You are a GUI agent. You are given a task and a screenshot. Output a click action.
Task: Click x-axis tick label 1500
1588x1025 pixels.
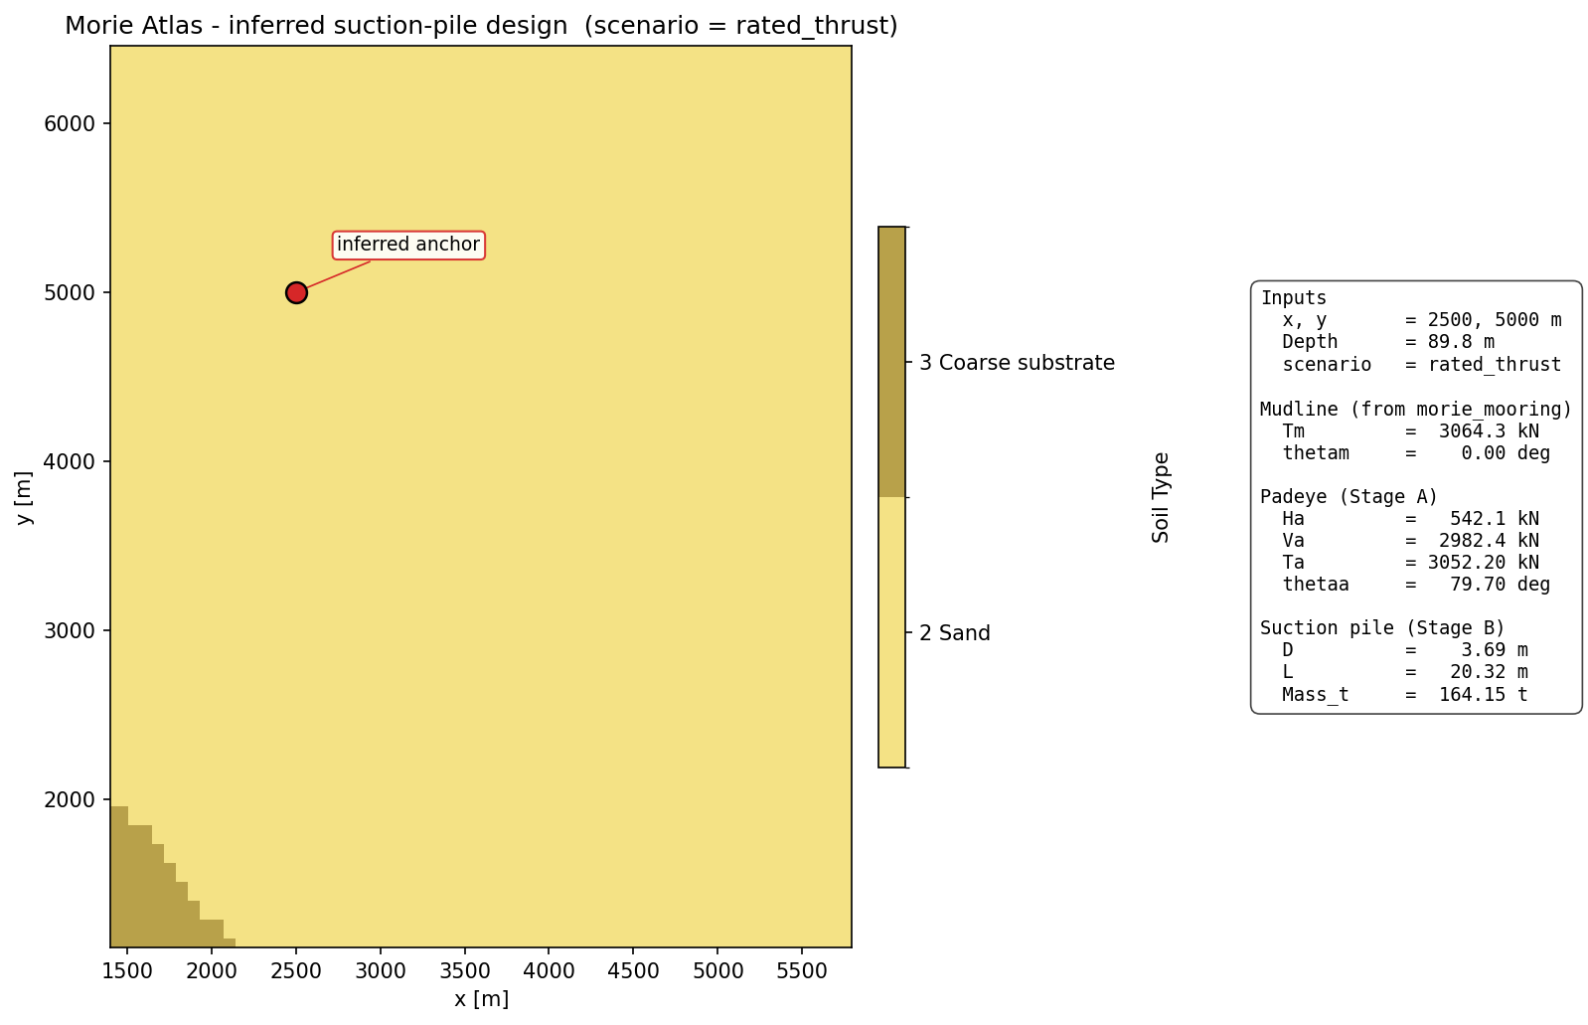(127, 971)
